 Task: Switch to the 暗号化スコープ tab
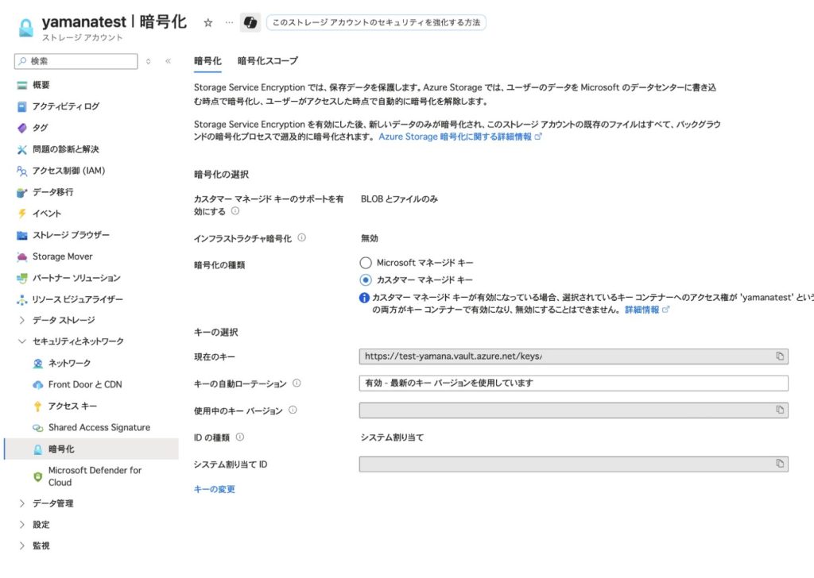pos(267,61)
